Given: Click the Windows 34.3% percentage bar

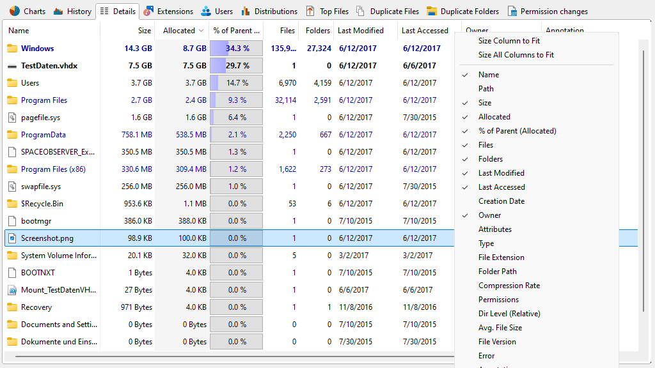Looking at the screenshot, I should coord(236,49).
